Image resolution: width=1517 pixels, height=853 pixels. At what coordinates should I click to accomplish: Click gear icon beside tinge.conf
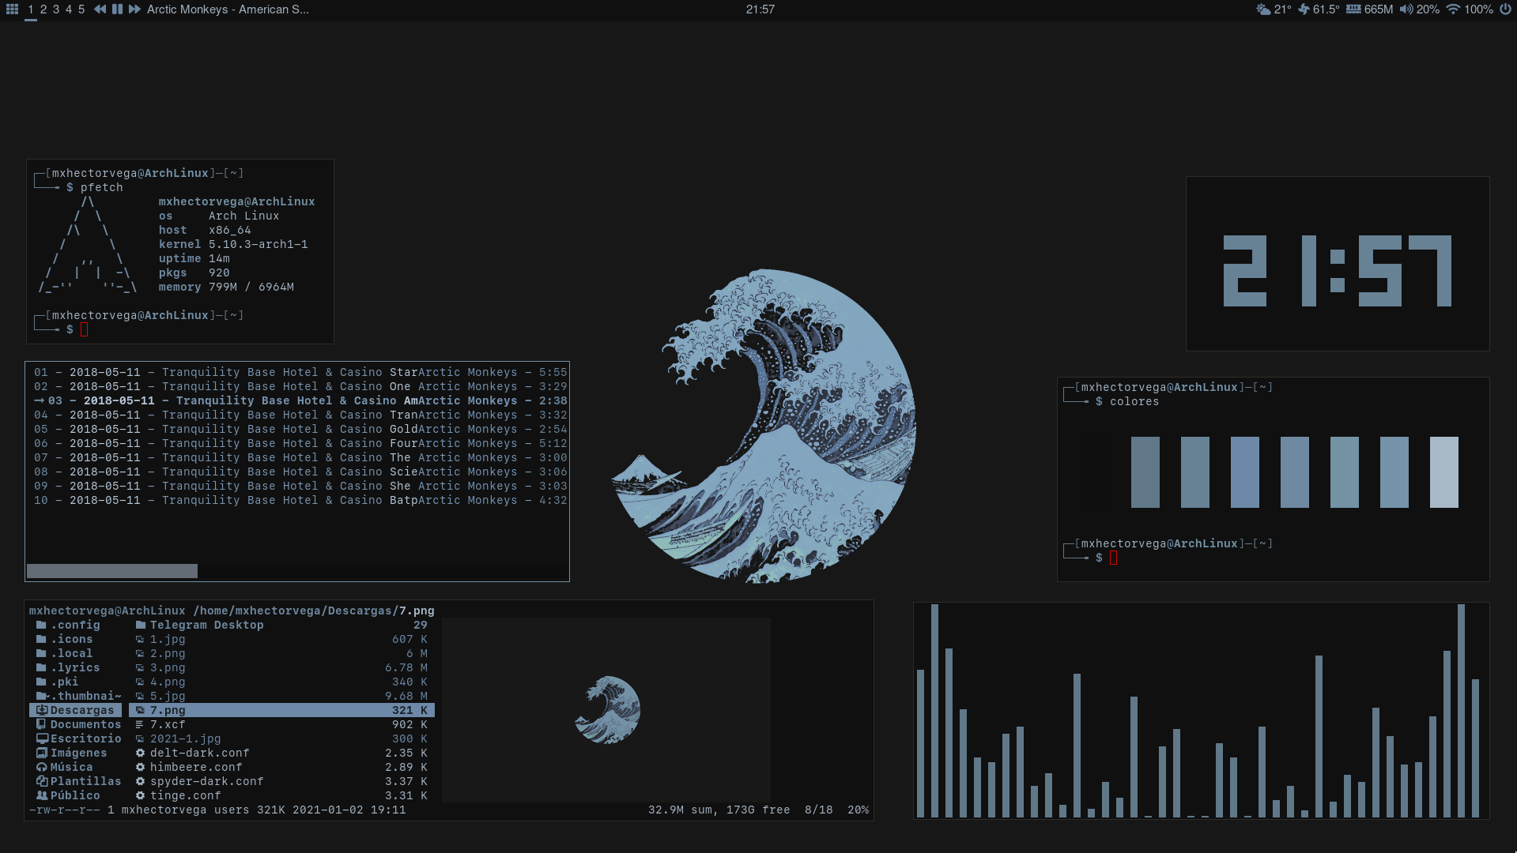coord(140,795)
